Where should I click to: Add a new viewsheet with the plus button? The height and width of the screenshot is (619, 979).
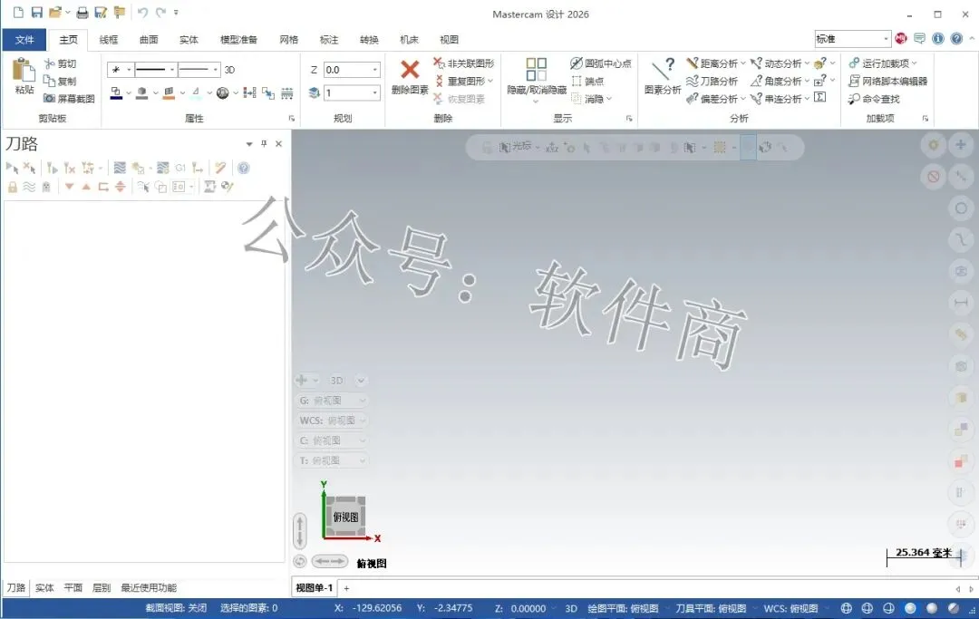(x=346, y=588)
